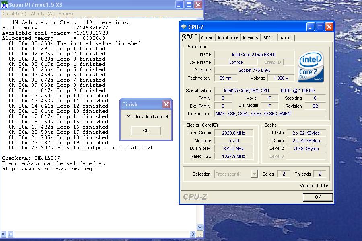
Task: Close the Finish dialog with X
Action: point(166,104)
